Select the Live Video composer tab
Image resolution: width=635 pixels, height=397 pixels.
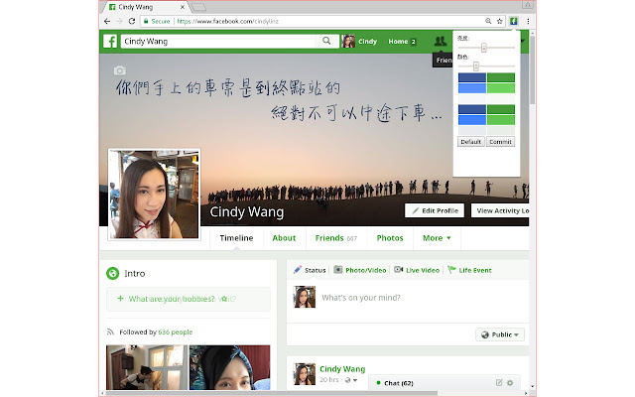coord(417,270)
